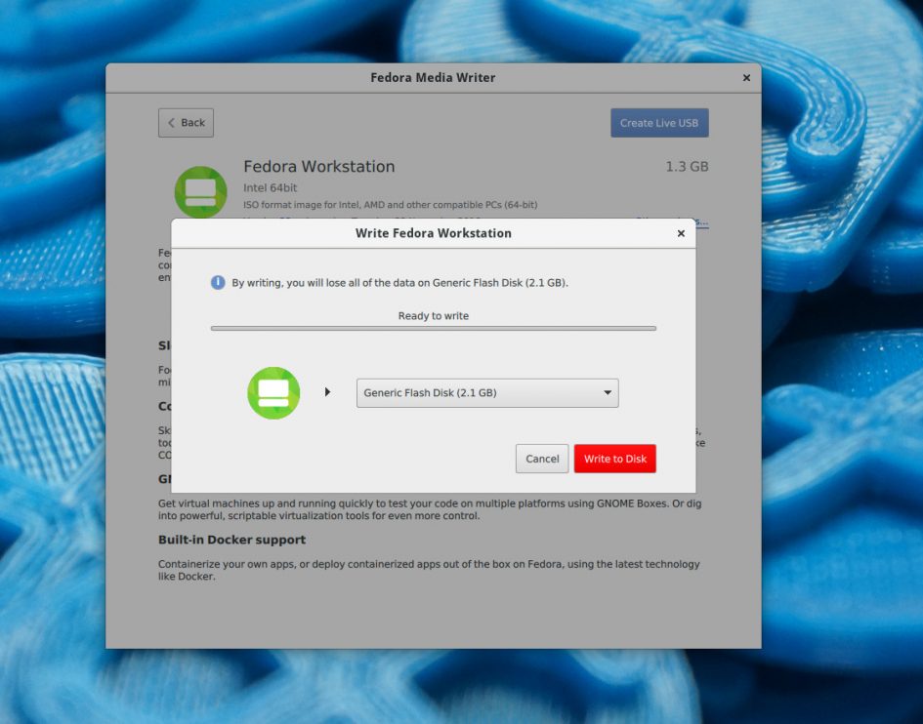The image size is (923, 724).
Task: Click the Back button
Action: (186, 122)
